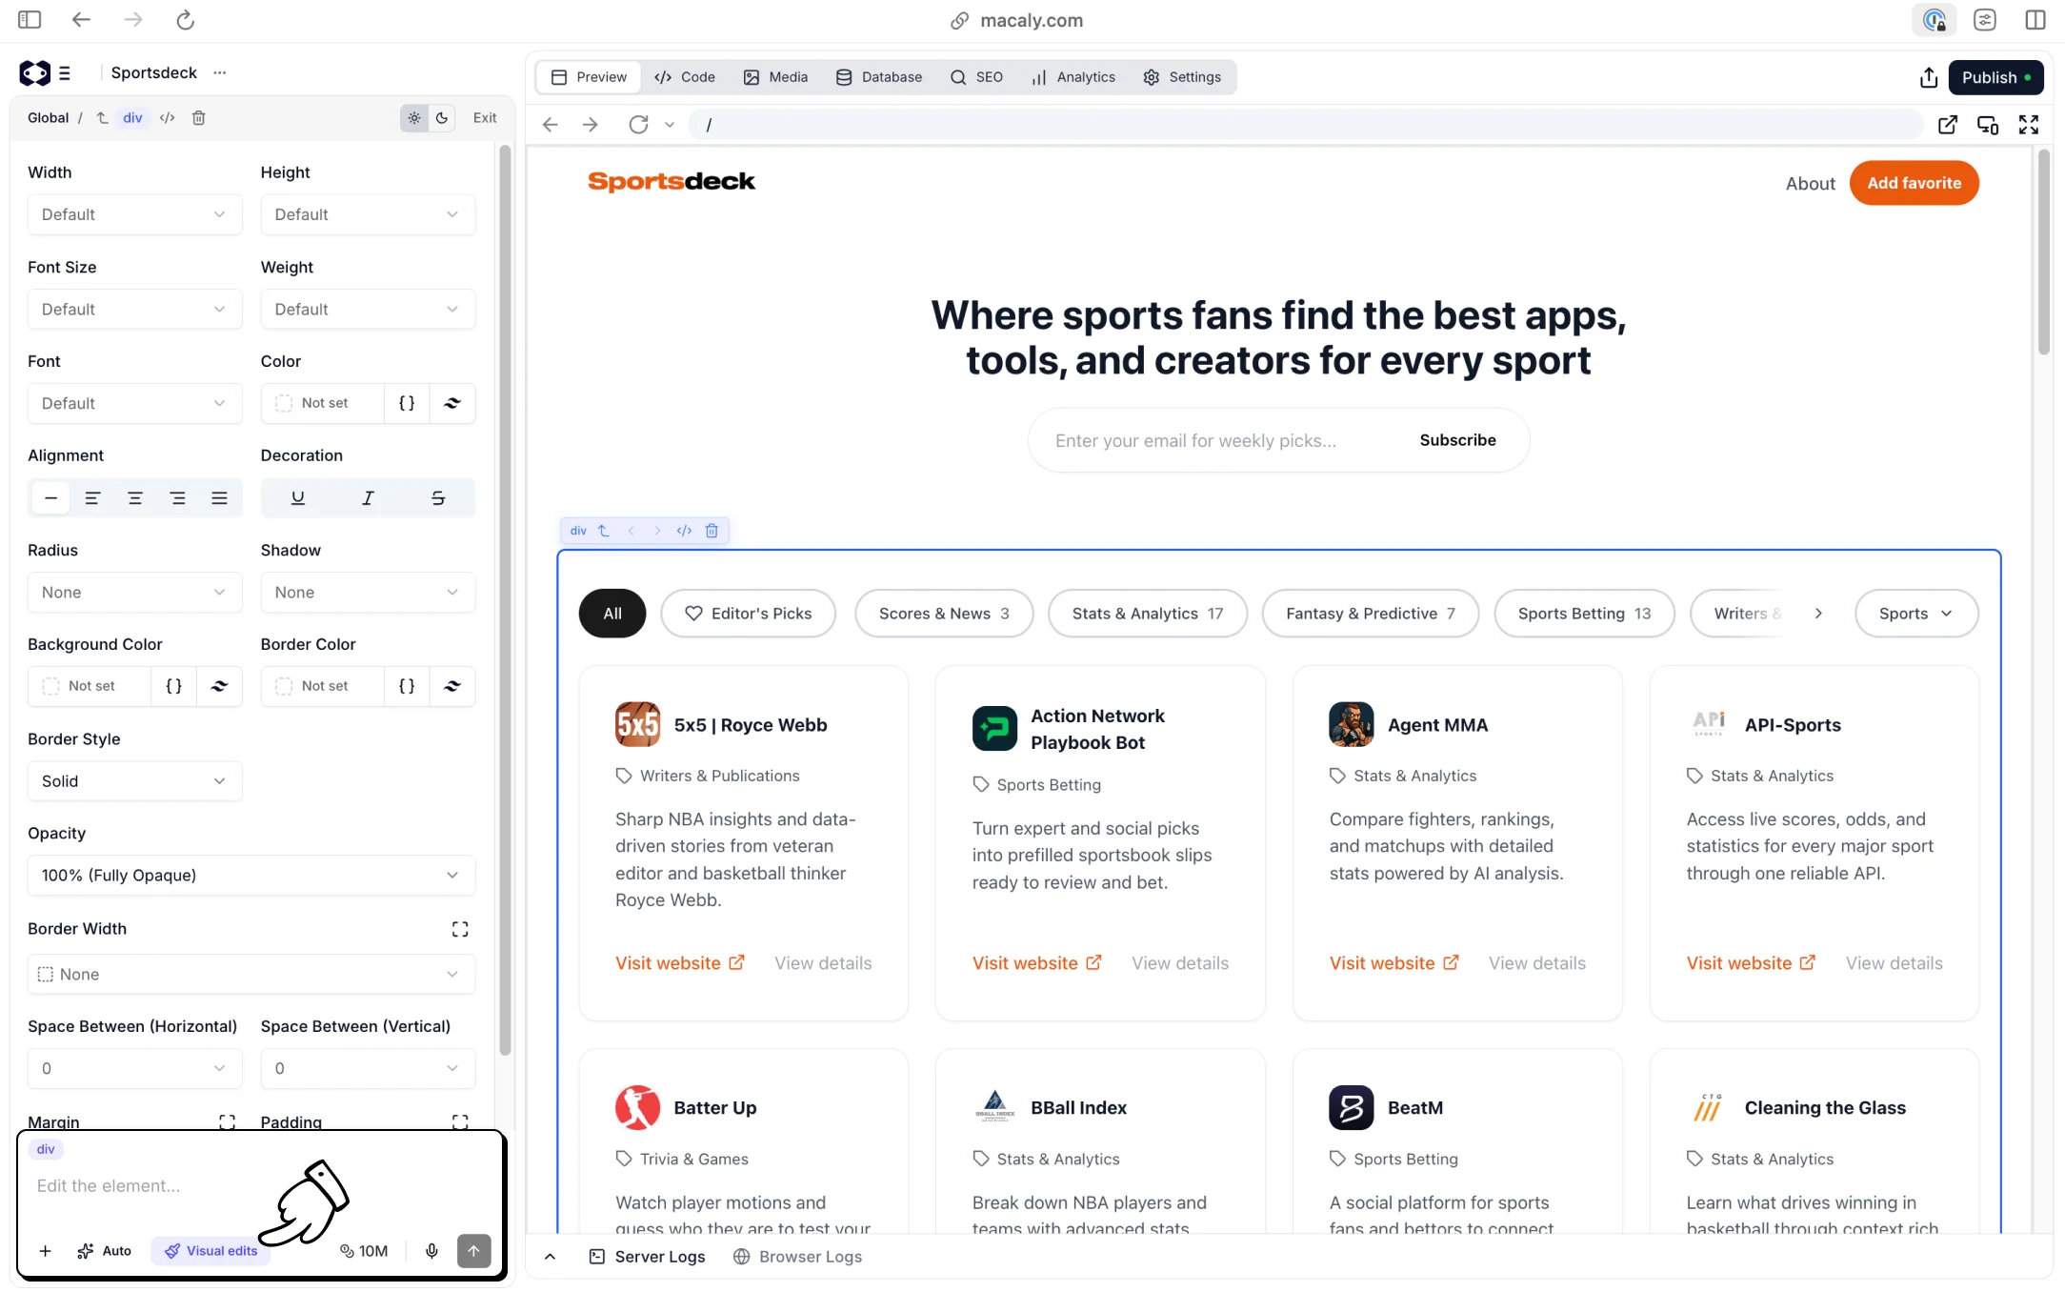Open the Height dropdown
2065x1292 pixels.
(368, 214)
